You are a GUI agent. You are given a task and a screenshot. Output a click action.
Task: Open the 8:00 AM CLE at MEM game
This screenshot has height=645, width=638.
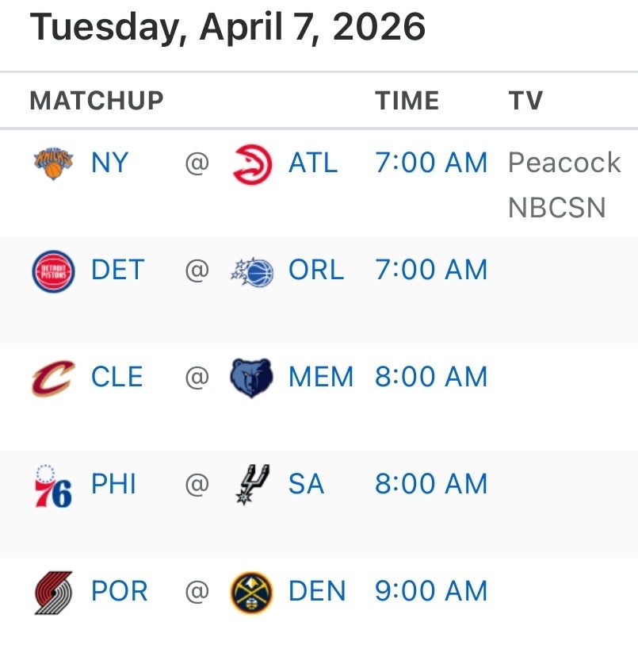click(431, 376)
